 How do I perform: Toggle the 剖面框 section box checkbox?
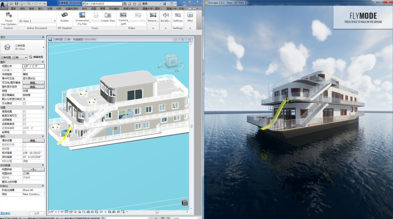[24, 132]
